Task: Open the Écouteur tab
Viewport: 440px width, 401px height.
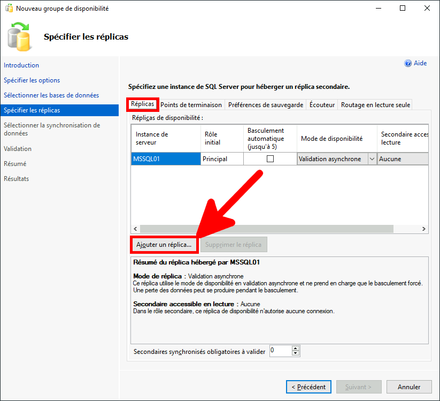Action: (x=321, y=105)
